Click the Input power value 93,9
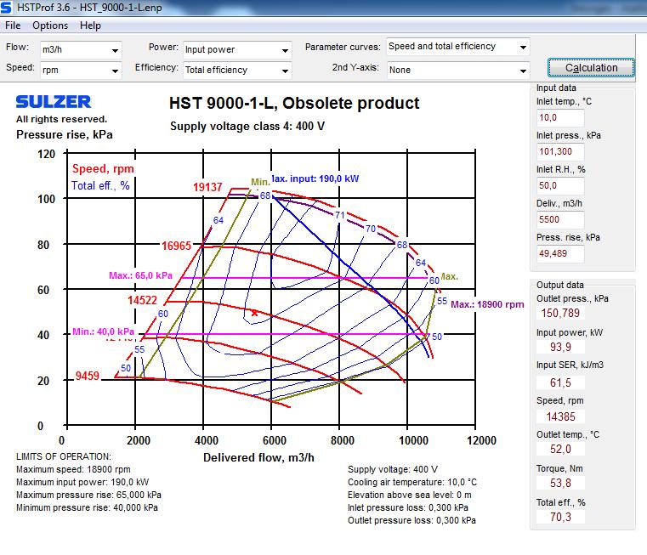 (x=560, y=347)
